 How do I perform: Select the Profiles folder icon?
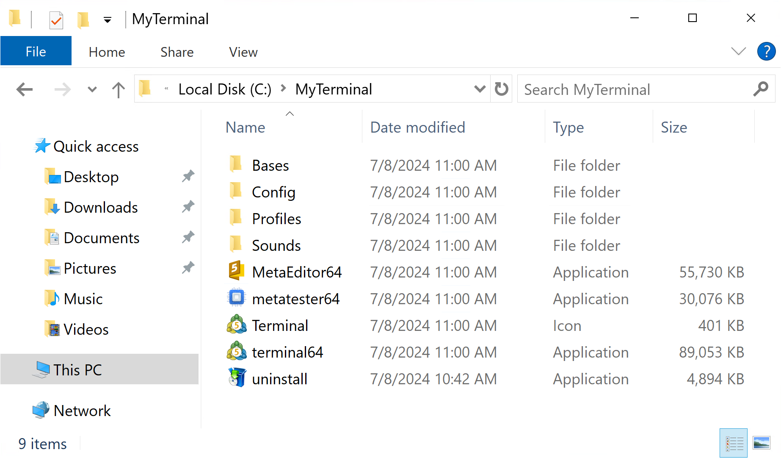click(x=236, y=218)
